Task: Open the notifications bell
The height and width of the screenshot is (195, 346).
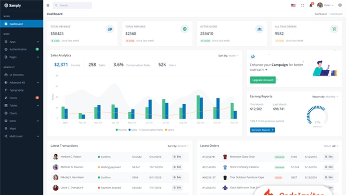Action: click(311, 5)
